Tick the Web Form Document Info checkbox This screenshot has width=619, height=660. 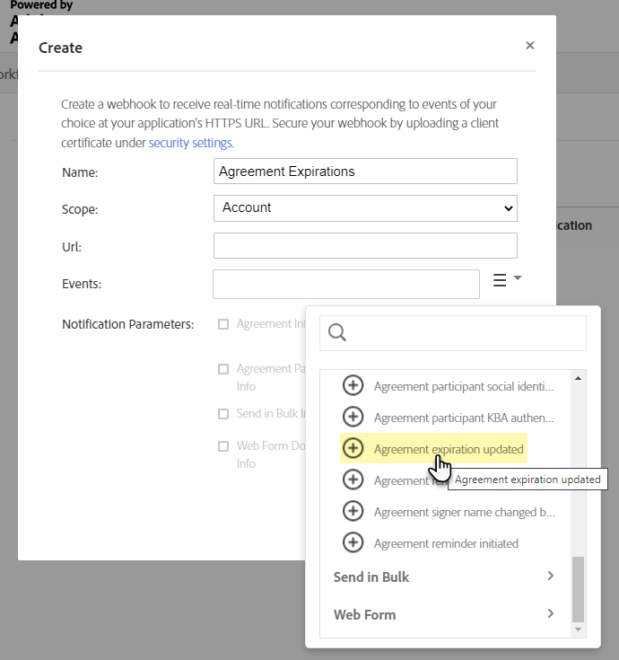[x=223, y=446]
